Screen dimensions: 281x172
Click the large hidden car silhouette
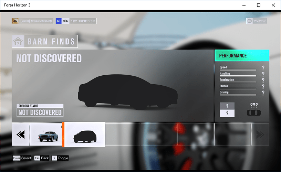click(x=128, y=92)
